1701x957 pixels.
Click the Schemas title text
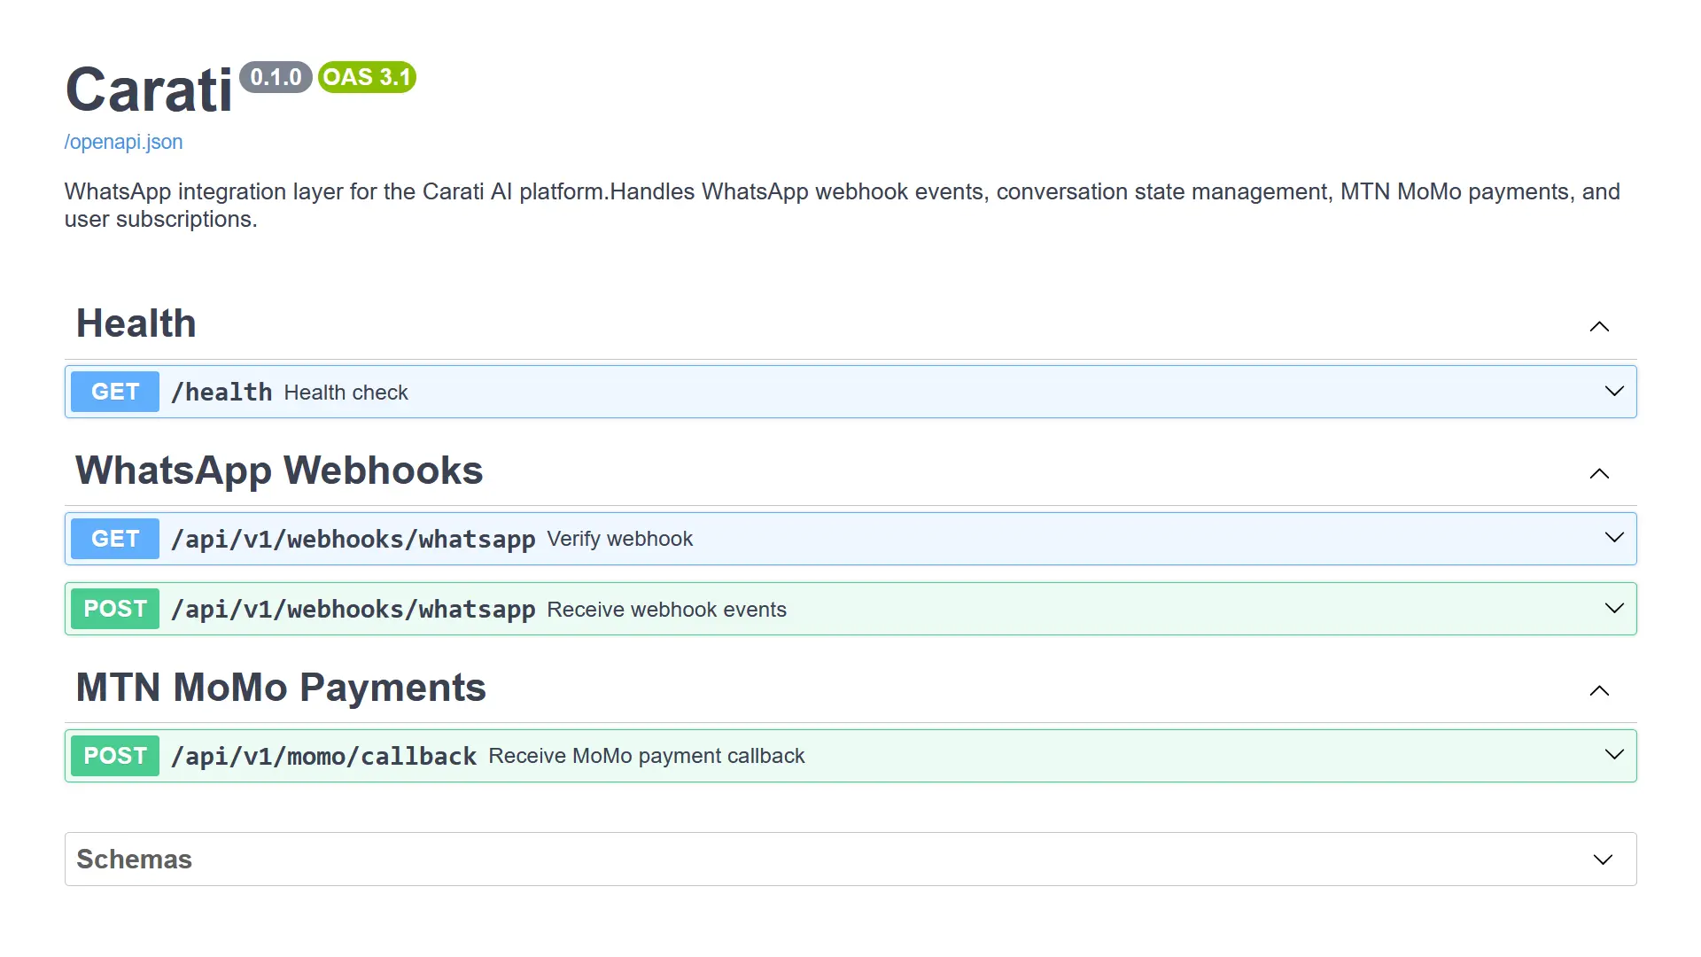click(x=134, y=860)
